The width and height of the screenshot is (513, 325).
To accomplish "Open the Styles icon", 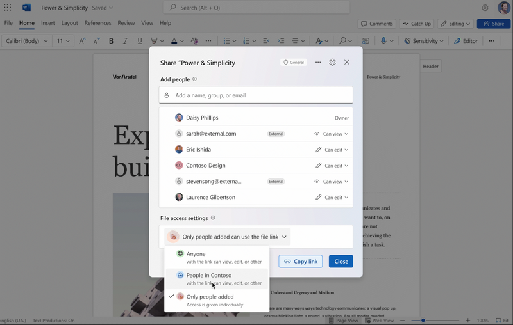I will (319, 41).
